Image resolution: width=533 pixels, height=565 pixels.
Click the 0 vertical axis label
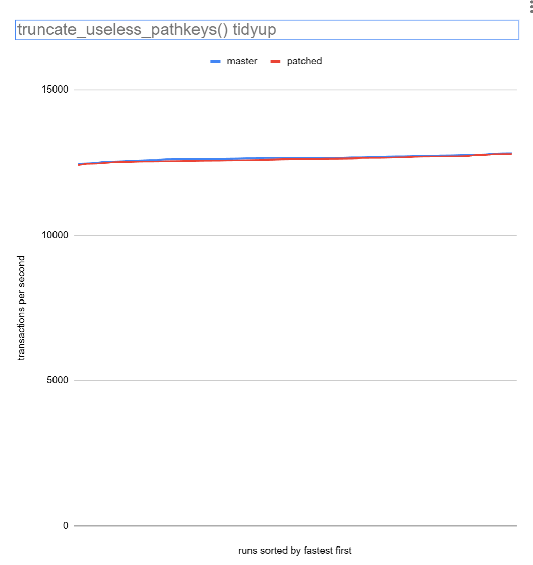66,525
